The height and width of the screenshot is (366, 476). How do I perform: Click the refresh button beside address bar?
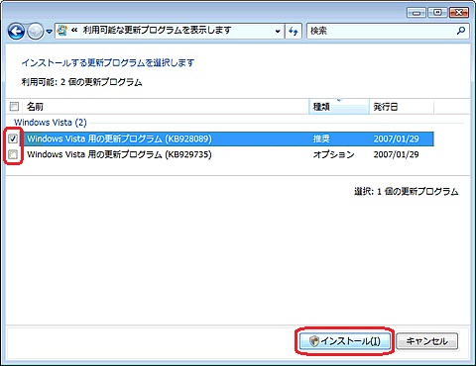pos(294,32)
